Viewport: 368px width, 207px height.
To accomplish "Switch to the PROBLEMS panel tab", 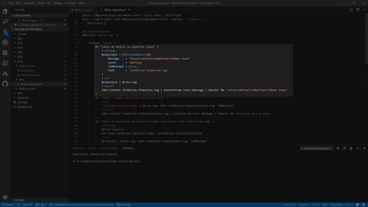I will [x=78, y=148].
